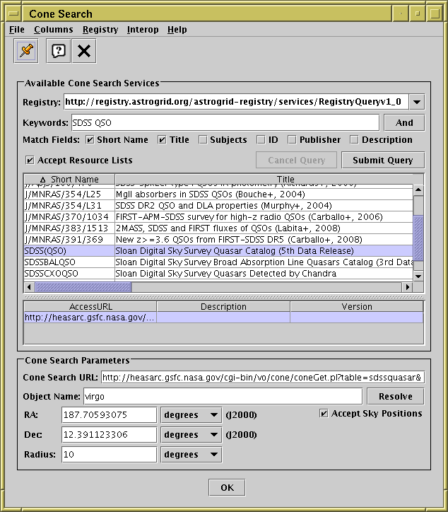Expand the Registry URL dropdown arrow

tap(417, 102)
